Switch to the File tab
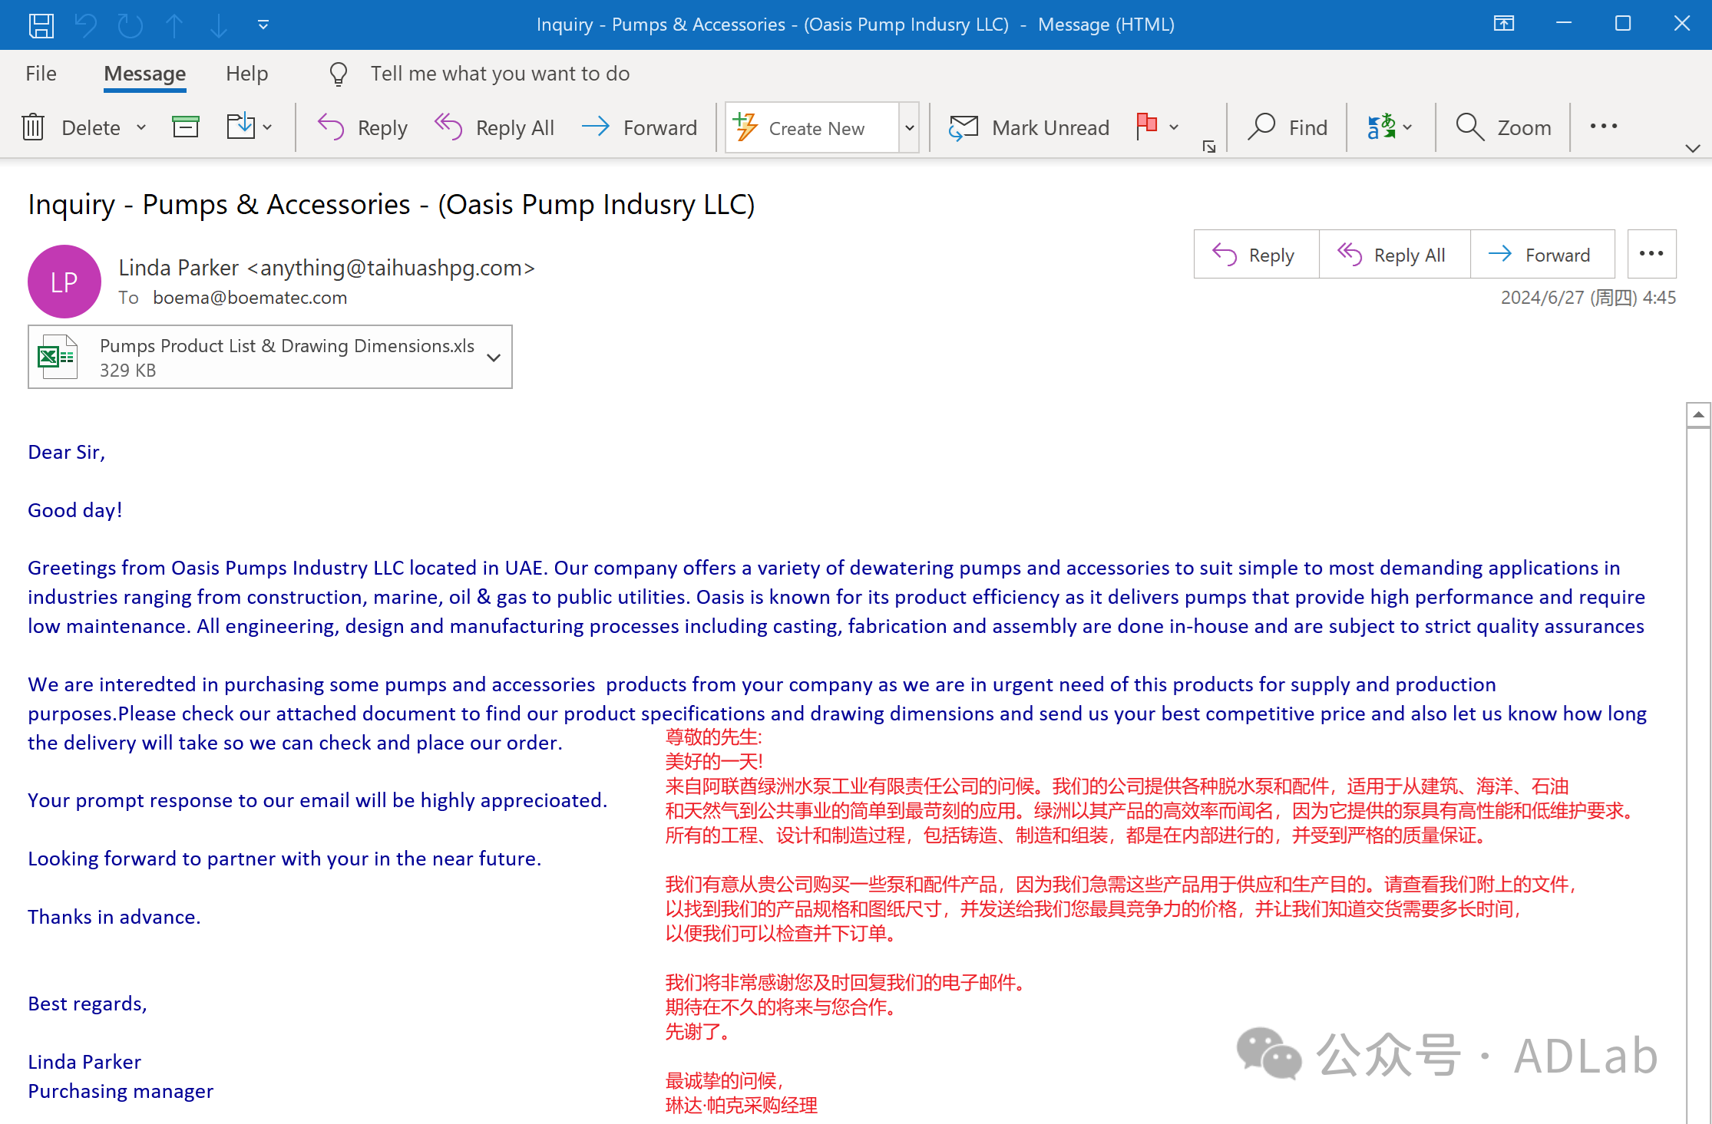1712x1124 pixels. [40, 73]
